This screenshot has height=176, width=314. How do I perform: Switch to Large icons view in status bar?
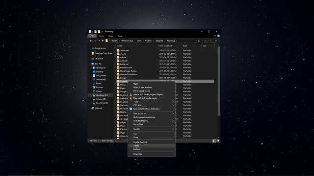218,141
